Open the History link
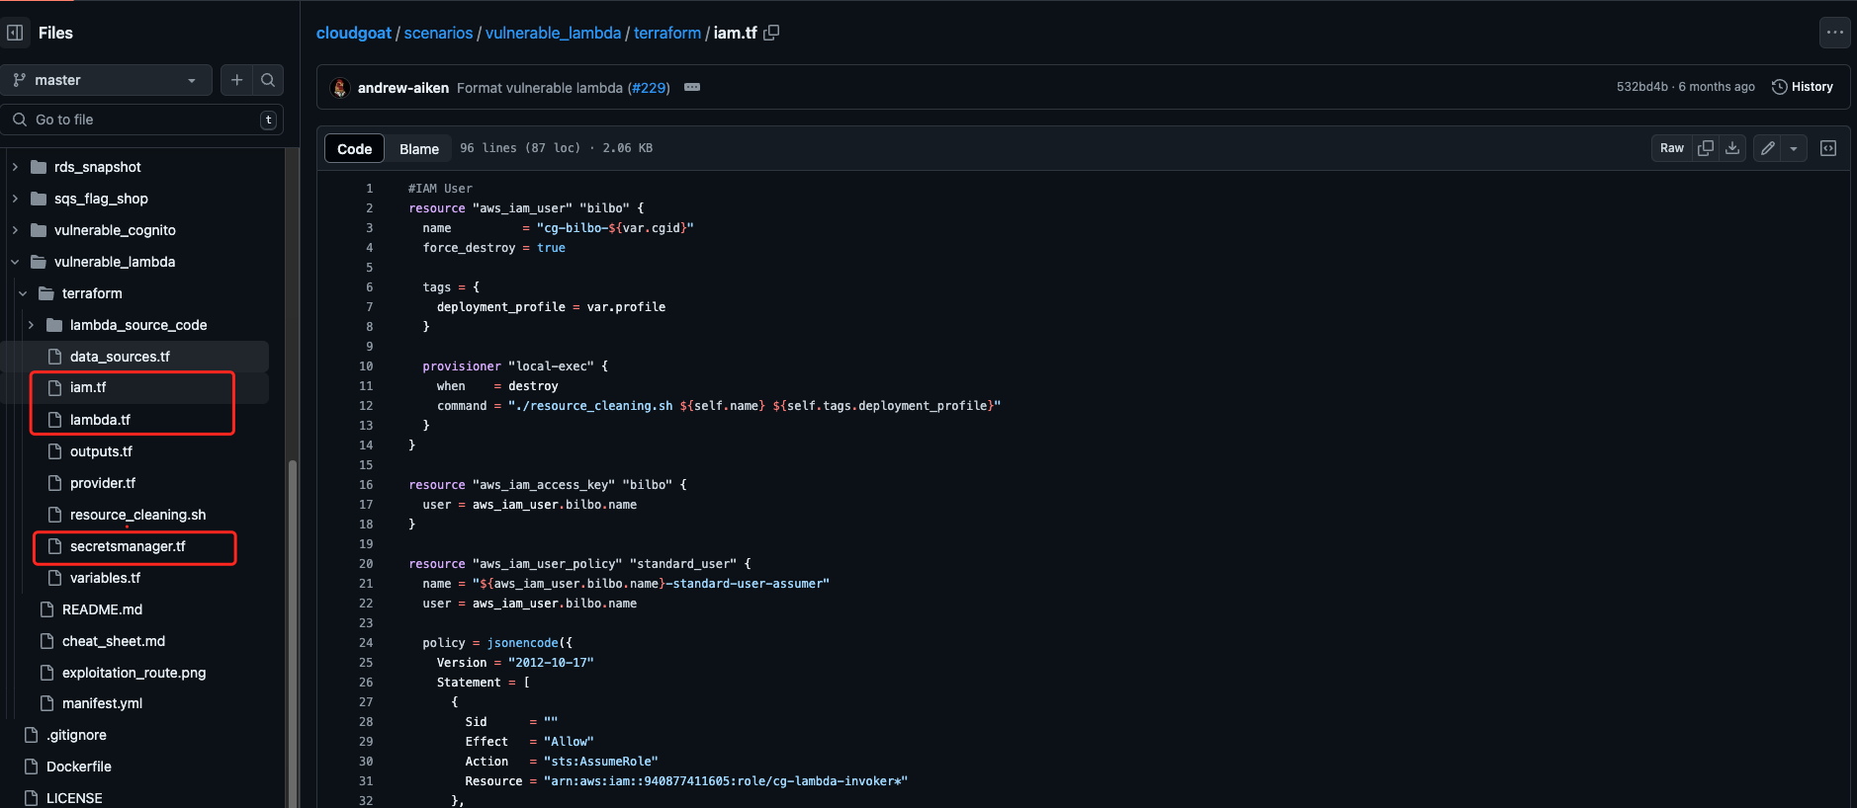The height and width of the screenshot is (808, 1857). [x=1803, y=87]
